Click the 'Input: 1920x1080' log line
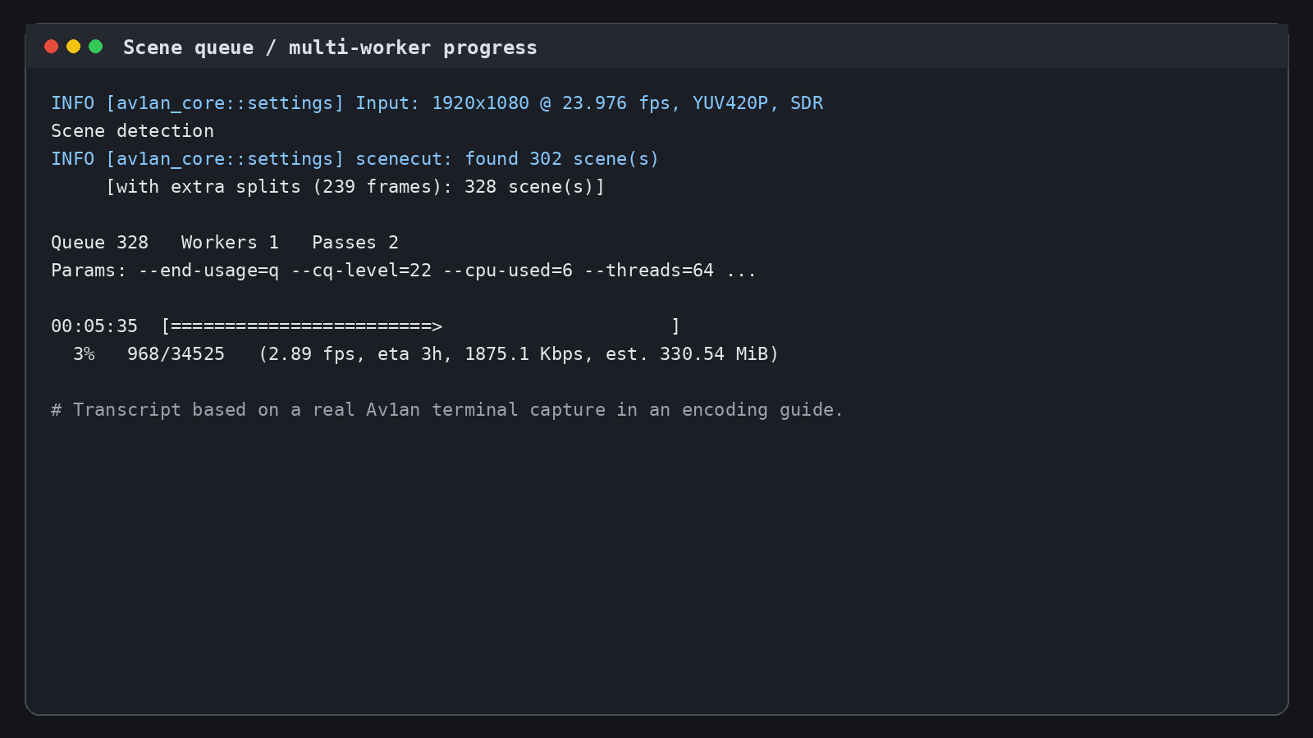 [437, 103]
